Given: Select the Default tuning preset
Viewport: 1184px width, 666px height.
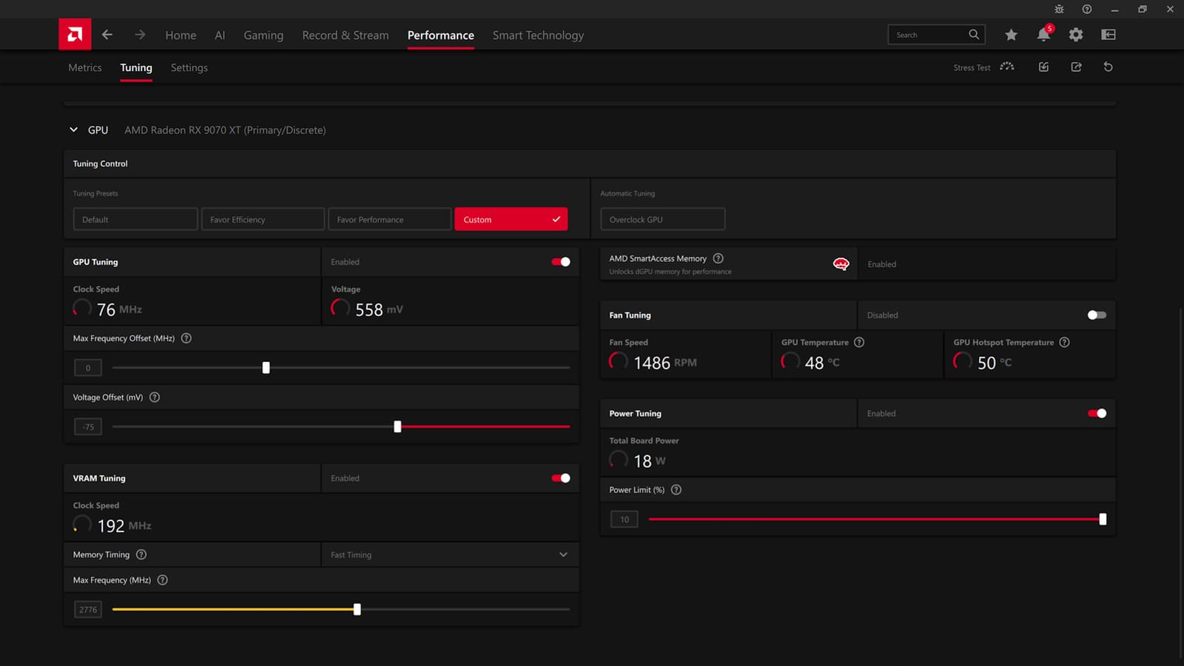Looking at the screenshot, I should tap(135, 219).
